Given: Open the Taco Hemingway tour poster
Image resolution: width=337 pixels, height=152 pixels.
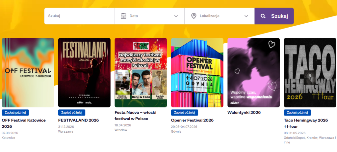Looking at the screenshot, I should [x=310, y=73].
